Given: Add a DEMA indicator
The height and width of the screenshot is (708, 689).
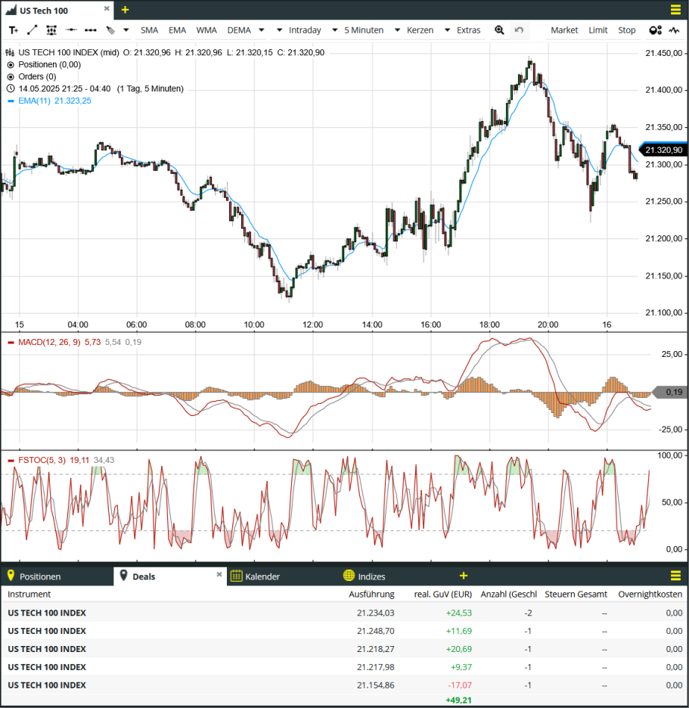Looking at the screenshot, I should (x=239, y=30).
